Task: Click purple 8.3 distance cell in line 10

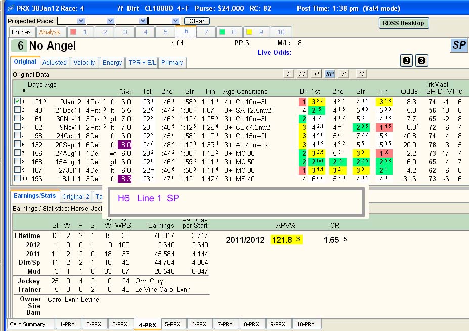Action: [125, 179]
